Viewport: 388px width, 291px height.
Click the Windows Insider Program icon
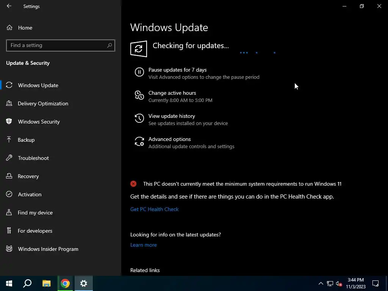click(9, 249)
